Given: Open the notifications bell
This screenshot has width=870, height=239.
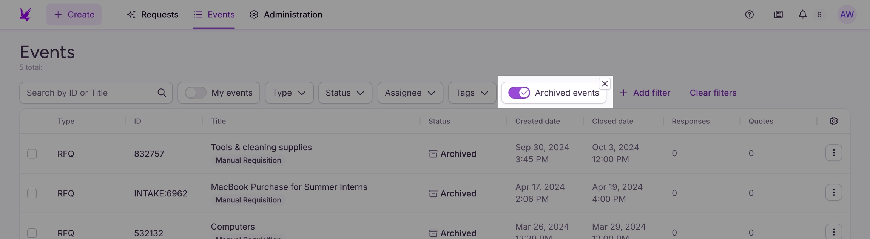Looking at the screenshot, I should tap(802, 14).
